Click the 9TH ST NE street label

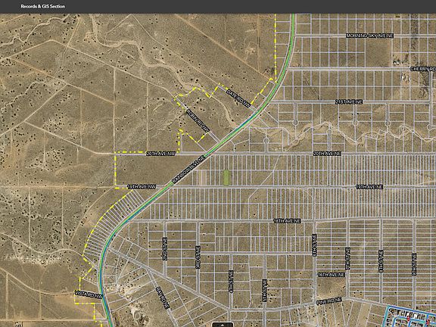pos(414,264)
